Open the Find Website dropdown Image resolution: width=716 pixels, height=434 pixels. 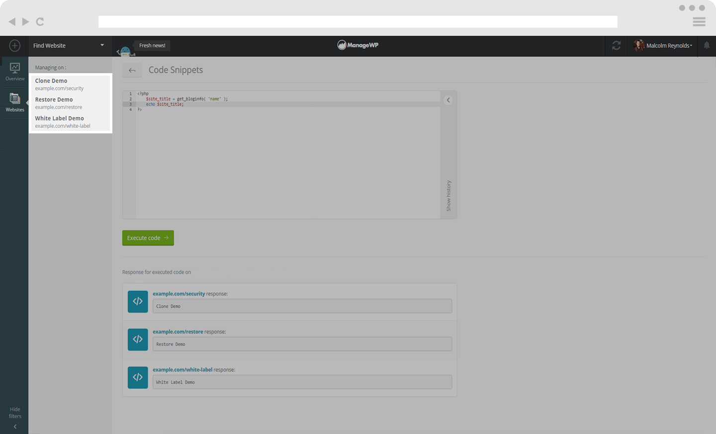click(x=69, y=46)
